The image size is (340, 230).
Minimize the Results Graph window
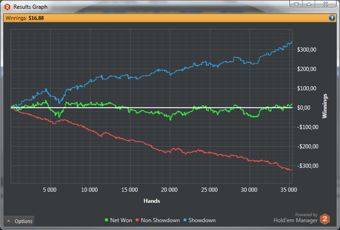(x=296, y=4)
